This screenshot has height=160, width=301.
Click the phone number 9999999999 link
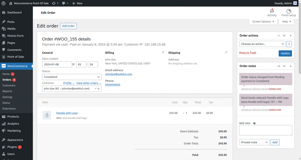[113, 85]
